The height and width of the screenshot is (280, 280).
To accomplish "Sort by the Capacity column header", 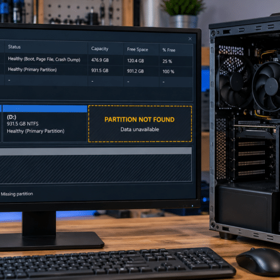I will point(99,49).
